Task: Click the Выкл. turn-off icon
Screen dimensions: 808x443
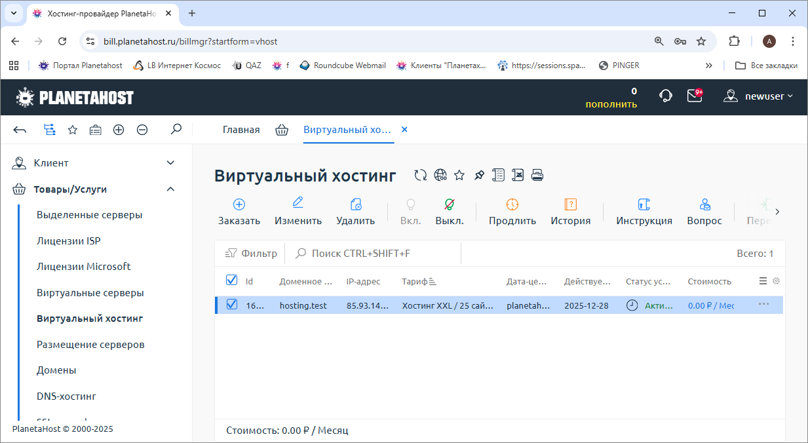Action: [450, 204]
